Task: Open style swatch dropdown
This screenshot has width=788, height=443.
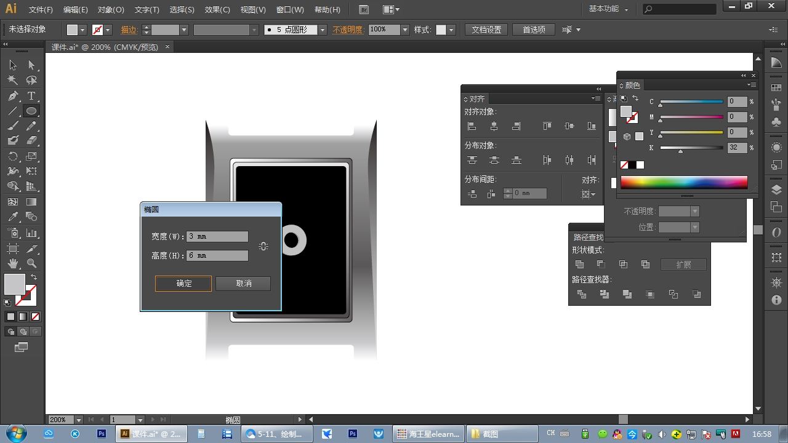Action: [x=451, y=30]
